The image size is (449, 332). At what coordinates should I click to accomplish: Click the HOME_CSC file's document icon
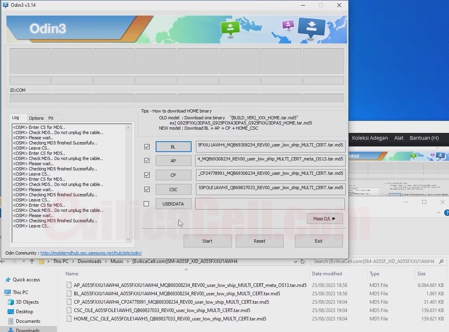pos(69,318)
